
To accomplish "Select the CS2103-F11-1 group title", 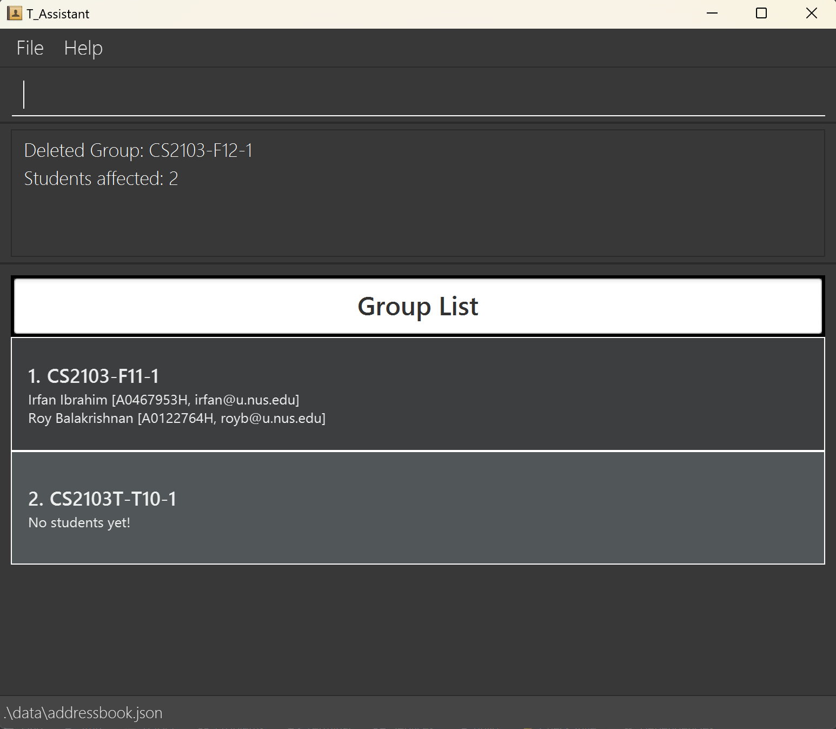I will pos(94,376).
